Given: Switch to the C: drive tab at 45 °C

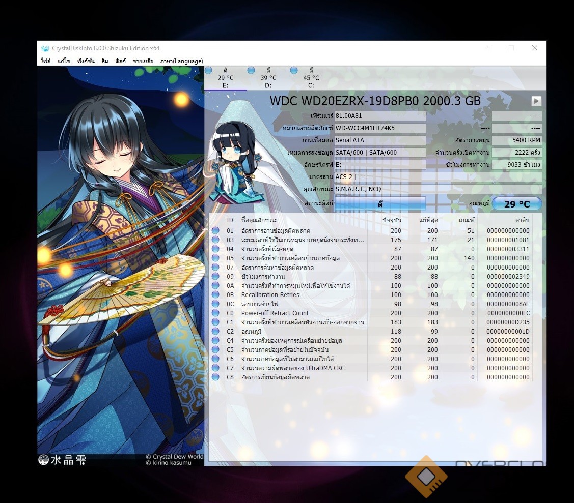Looking at the screenshot, I should click(311, 78).
